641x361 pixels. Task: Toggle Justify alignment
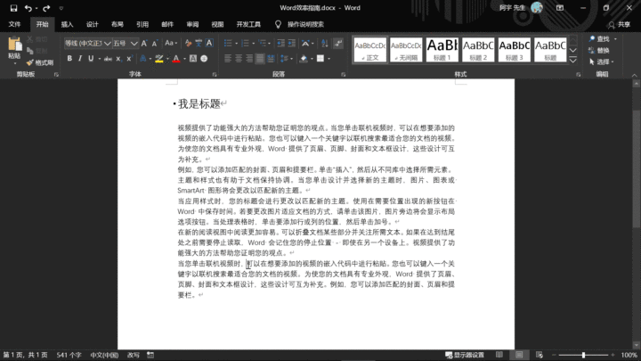click(260, 59)
